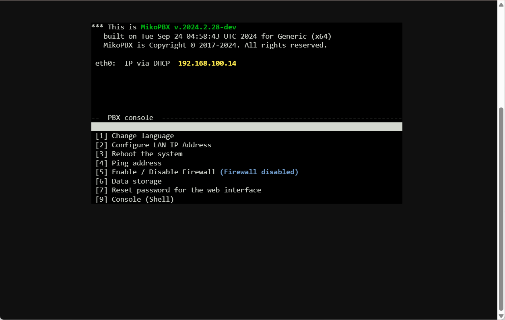Select "Reboot the system" menu entry
The image size is (505, 320).
tap(147, 154)
